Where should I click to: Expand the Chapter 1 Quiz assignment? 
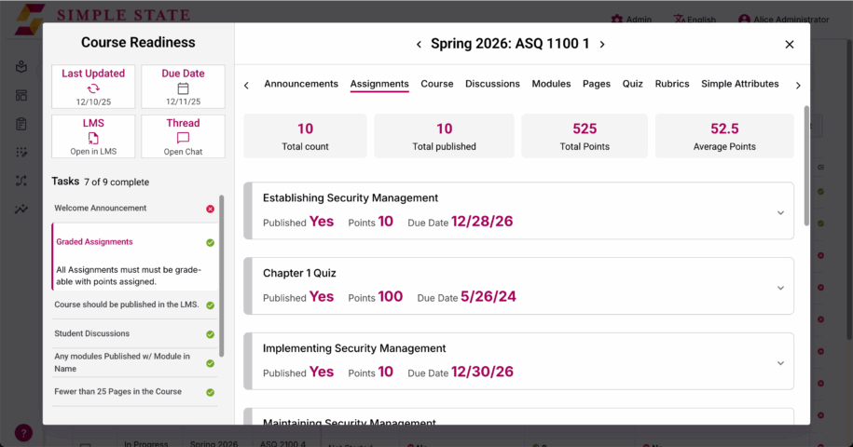(780, 288)
